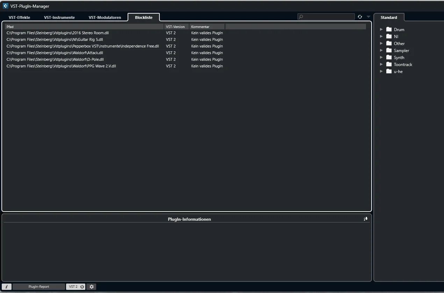The height and width of the screenshot is (293, 444).
Task: Expand the Sampler folder triangle
Action: click(381, 50)
